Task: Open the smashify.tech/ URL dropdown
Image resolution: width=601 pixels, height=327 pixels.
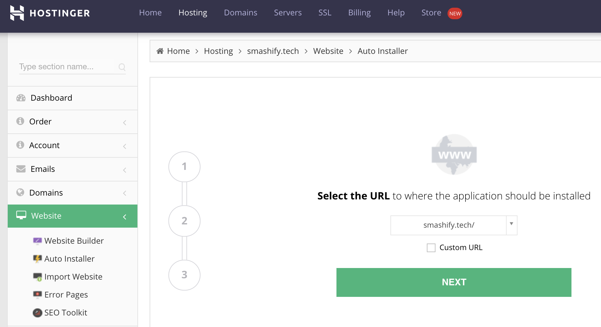Action: click(453, 225)
